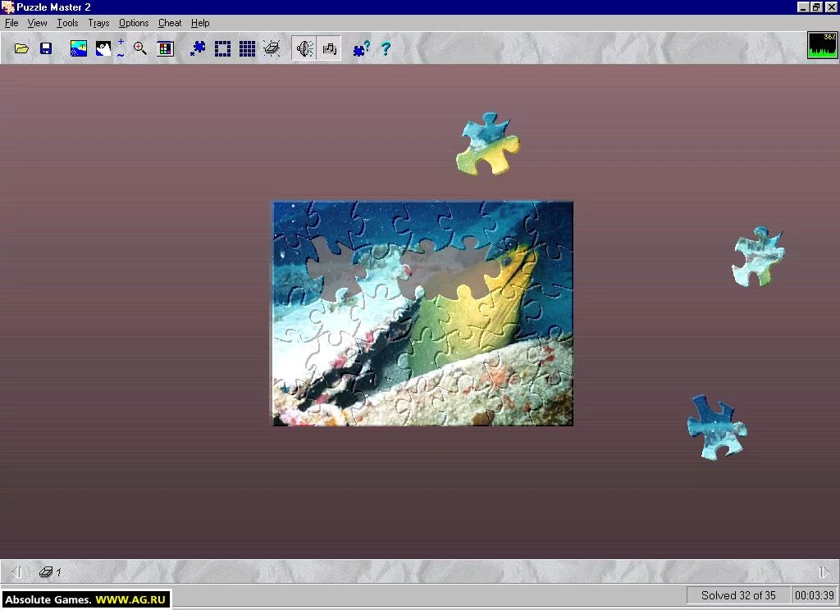Open the color palette grid icon
The height and width of the screenshot is (610, 840).
166,48
